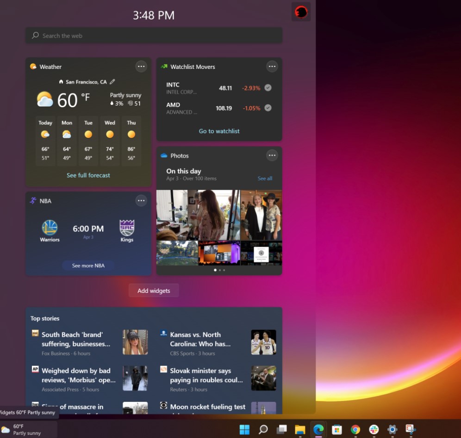Click See full forecast link
The image size is (461, 438).
tap(88, 175)
